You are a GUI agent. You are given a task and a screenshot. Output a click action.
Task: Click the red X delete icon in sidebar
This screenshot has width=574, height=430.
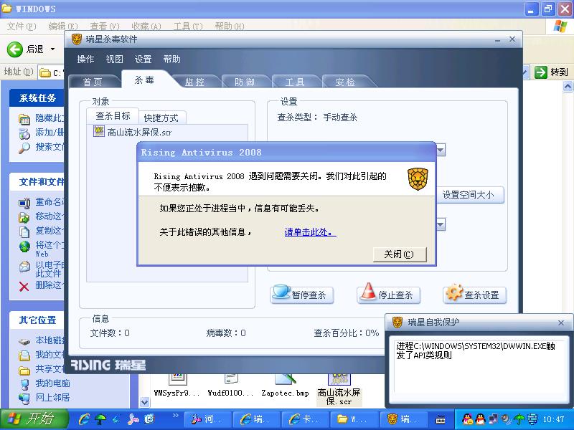point(24,286)
